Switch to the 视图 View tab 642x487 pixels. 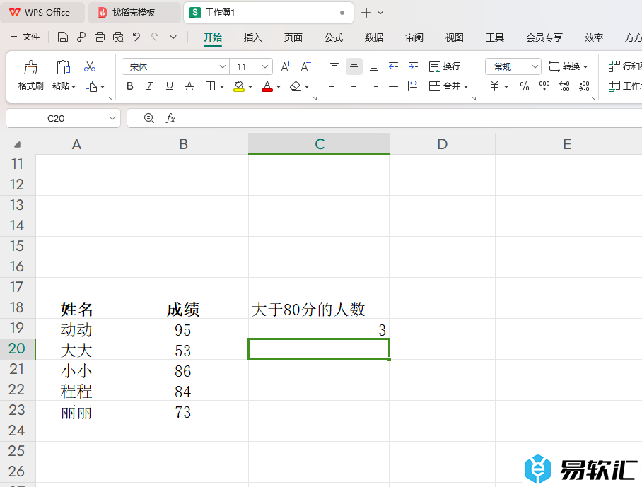coord(455,37)
